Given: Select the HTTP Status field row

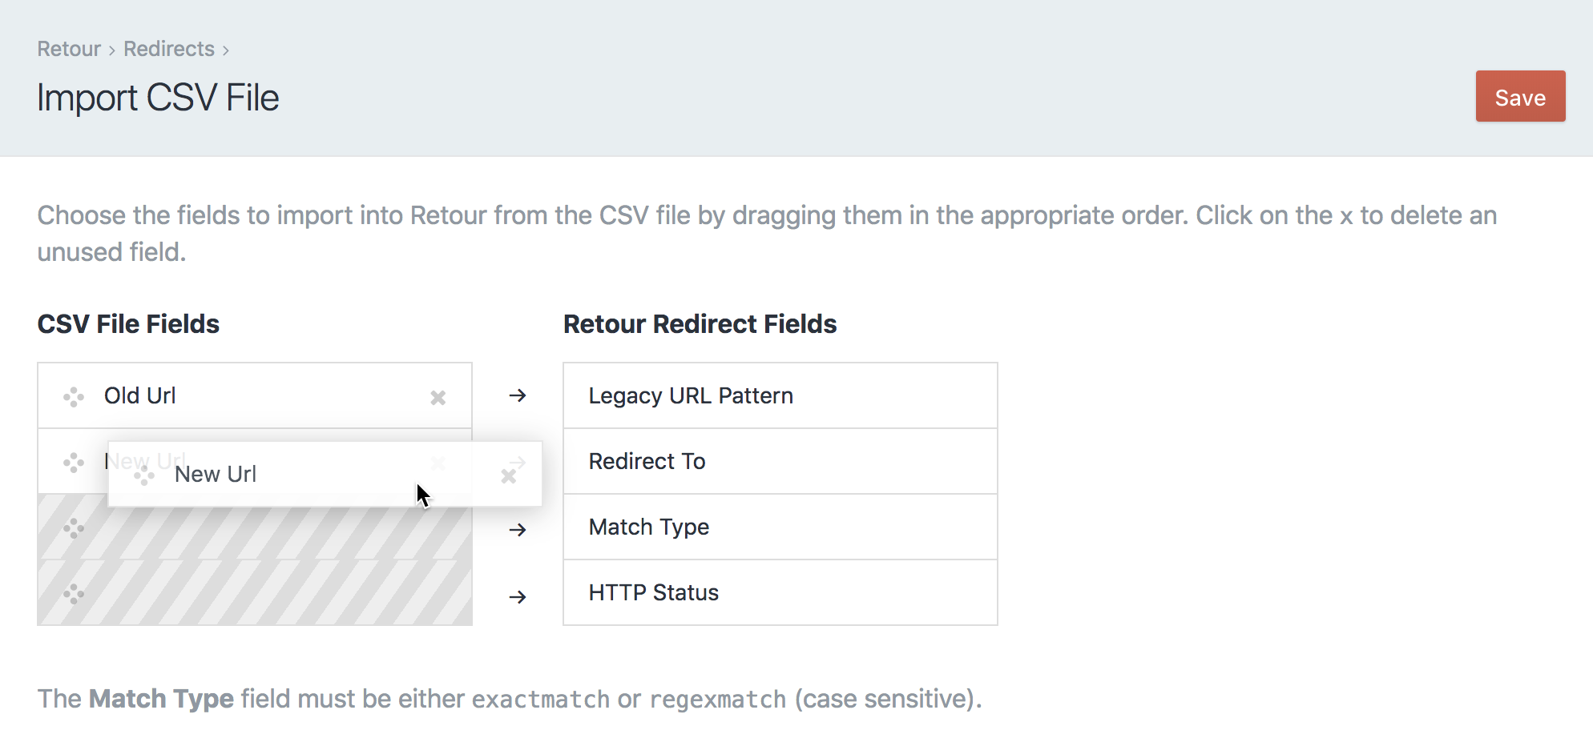Looking at the screenshot, I should click(780, 592).
